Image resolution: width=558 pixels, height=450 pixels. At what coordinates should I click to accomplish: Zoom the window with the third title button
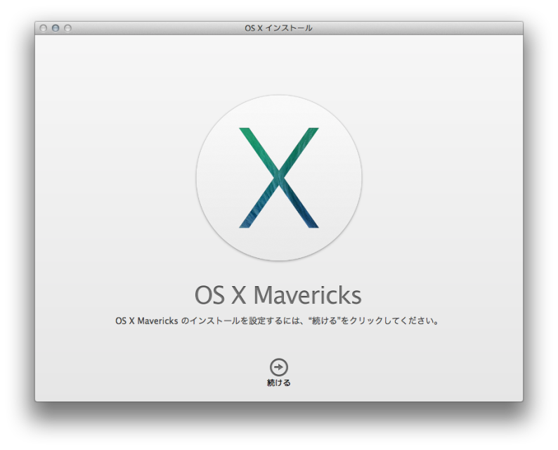point(67,28)
